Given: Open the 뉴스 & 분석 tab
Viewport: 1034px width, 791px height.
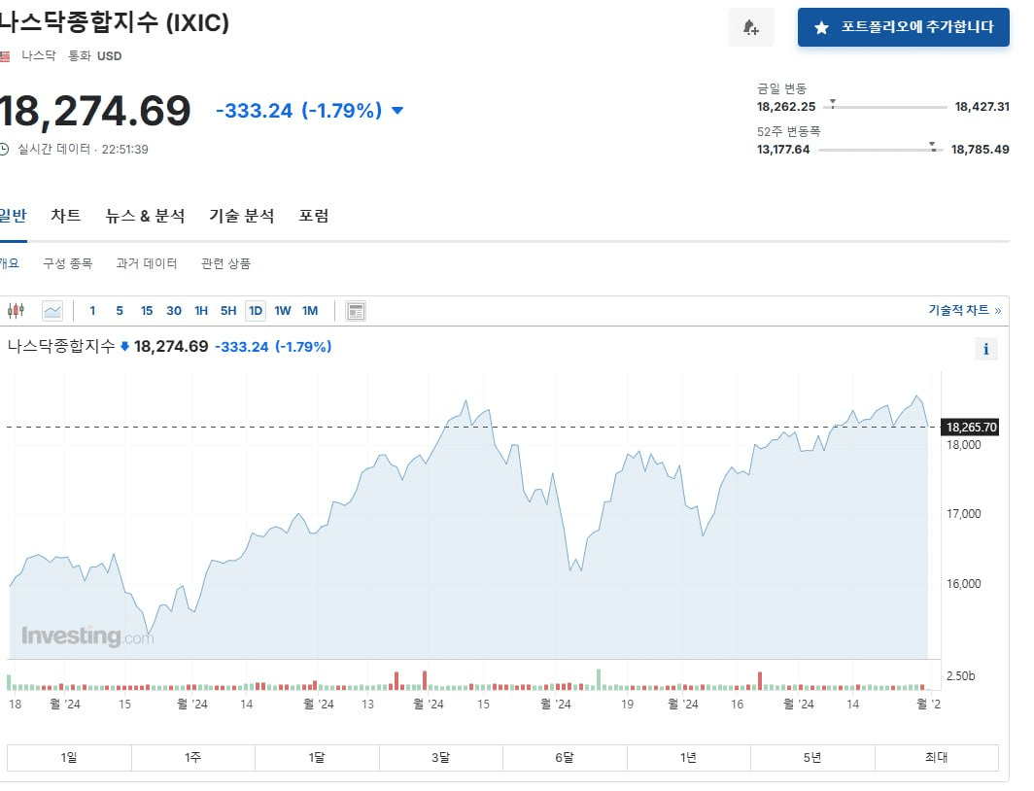Looking at the screenshot, I should coord(145,216).
